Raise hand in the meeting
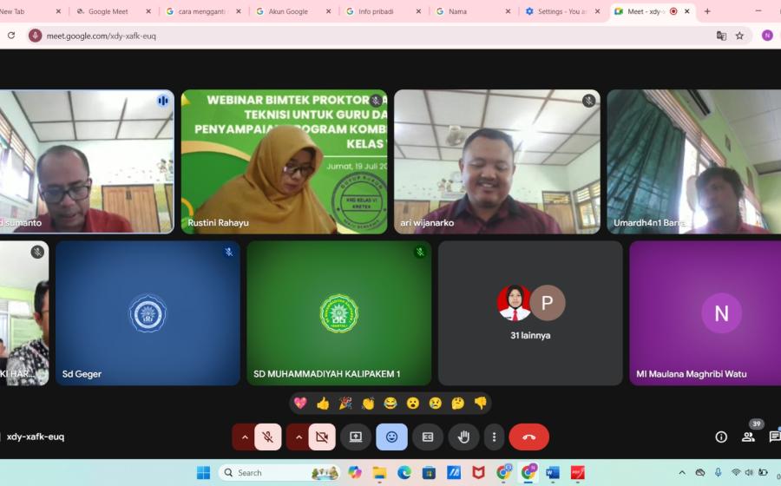 point(463,437)
